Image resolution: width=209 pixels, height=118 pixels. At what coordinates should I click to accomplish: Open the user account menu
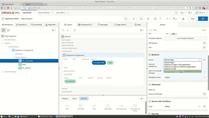coord(201,13)
